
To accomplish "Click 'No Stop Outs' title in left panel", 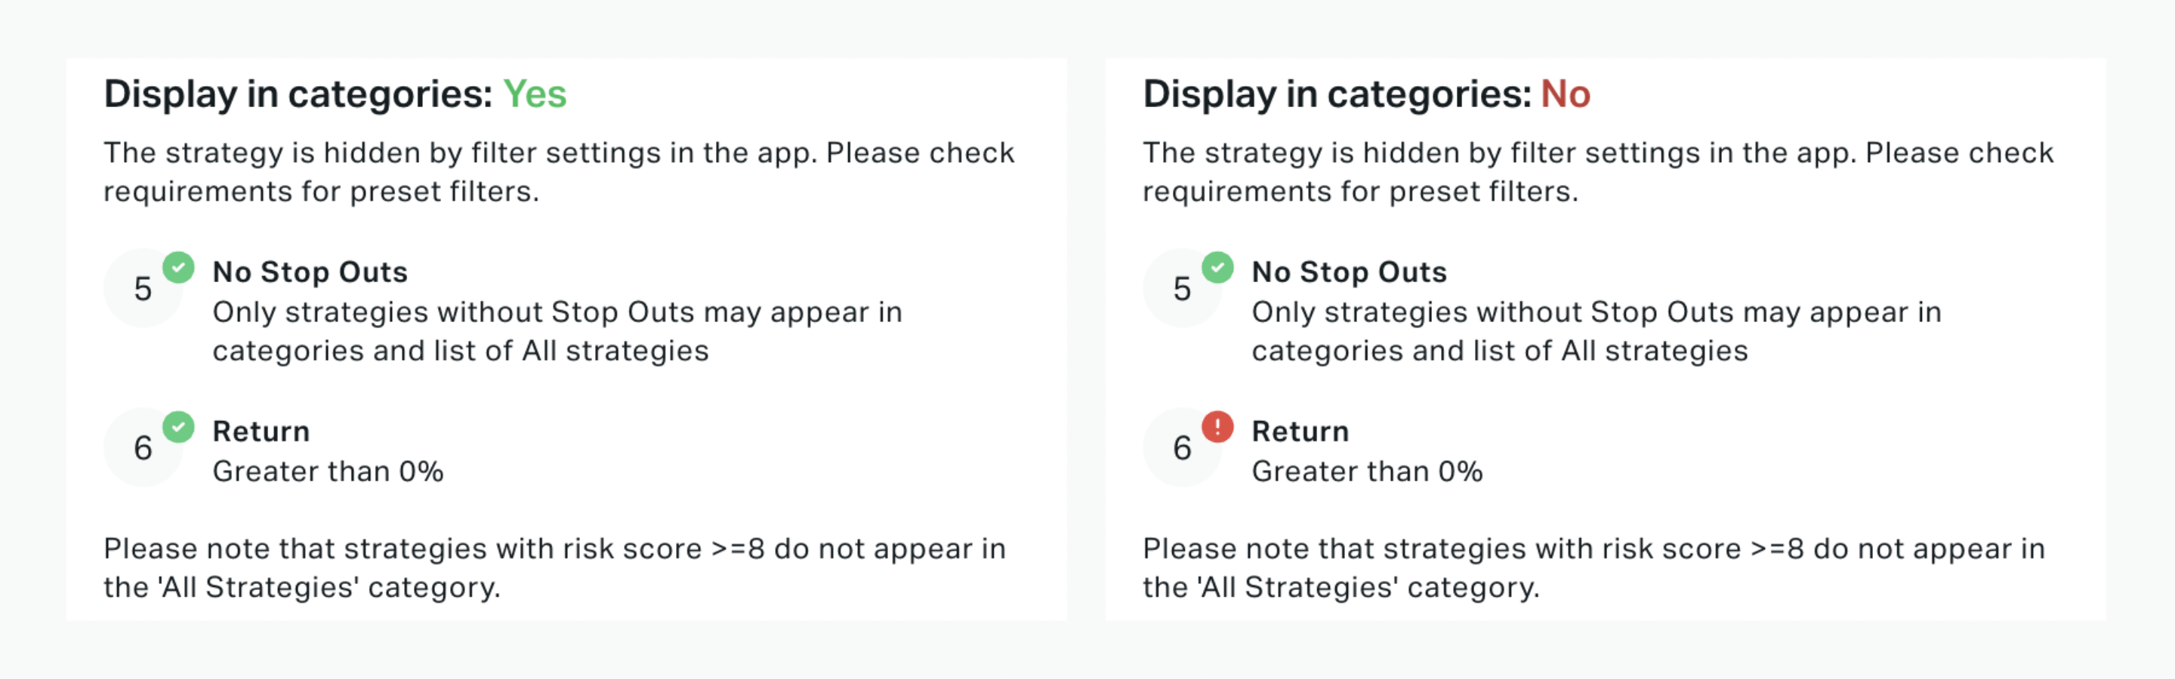I will 310,272.
